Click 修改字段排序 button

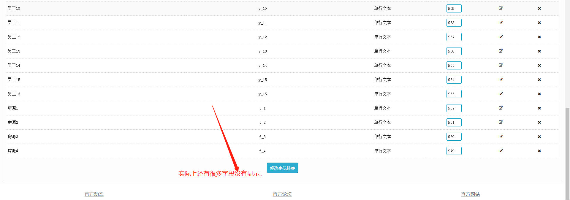pyautogui.click(x=282, y=168)
